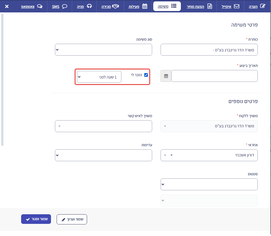The width and height of the screenshot is (271, 236).
Task: Open the פעילות tab
Action: click(x=138, y=6)
